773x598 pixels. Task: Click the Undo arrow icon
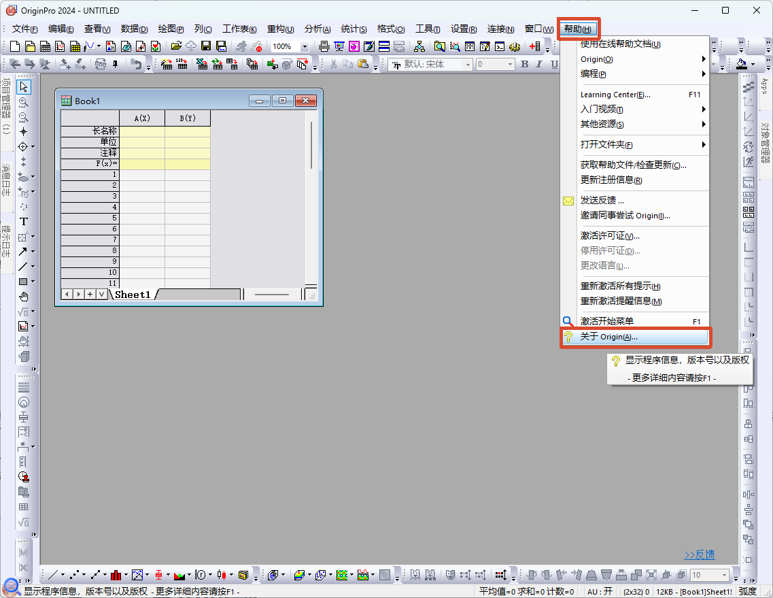136,64
